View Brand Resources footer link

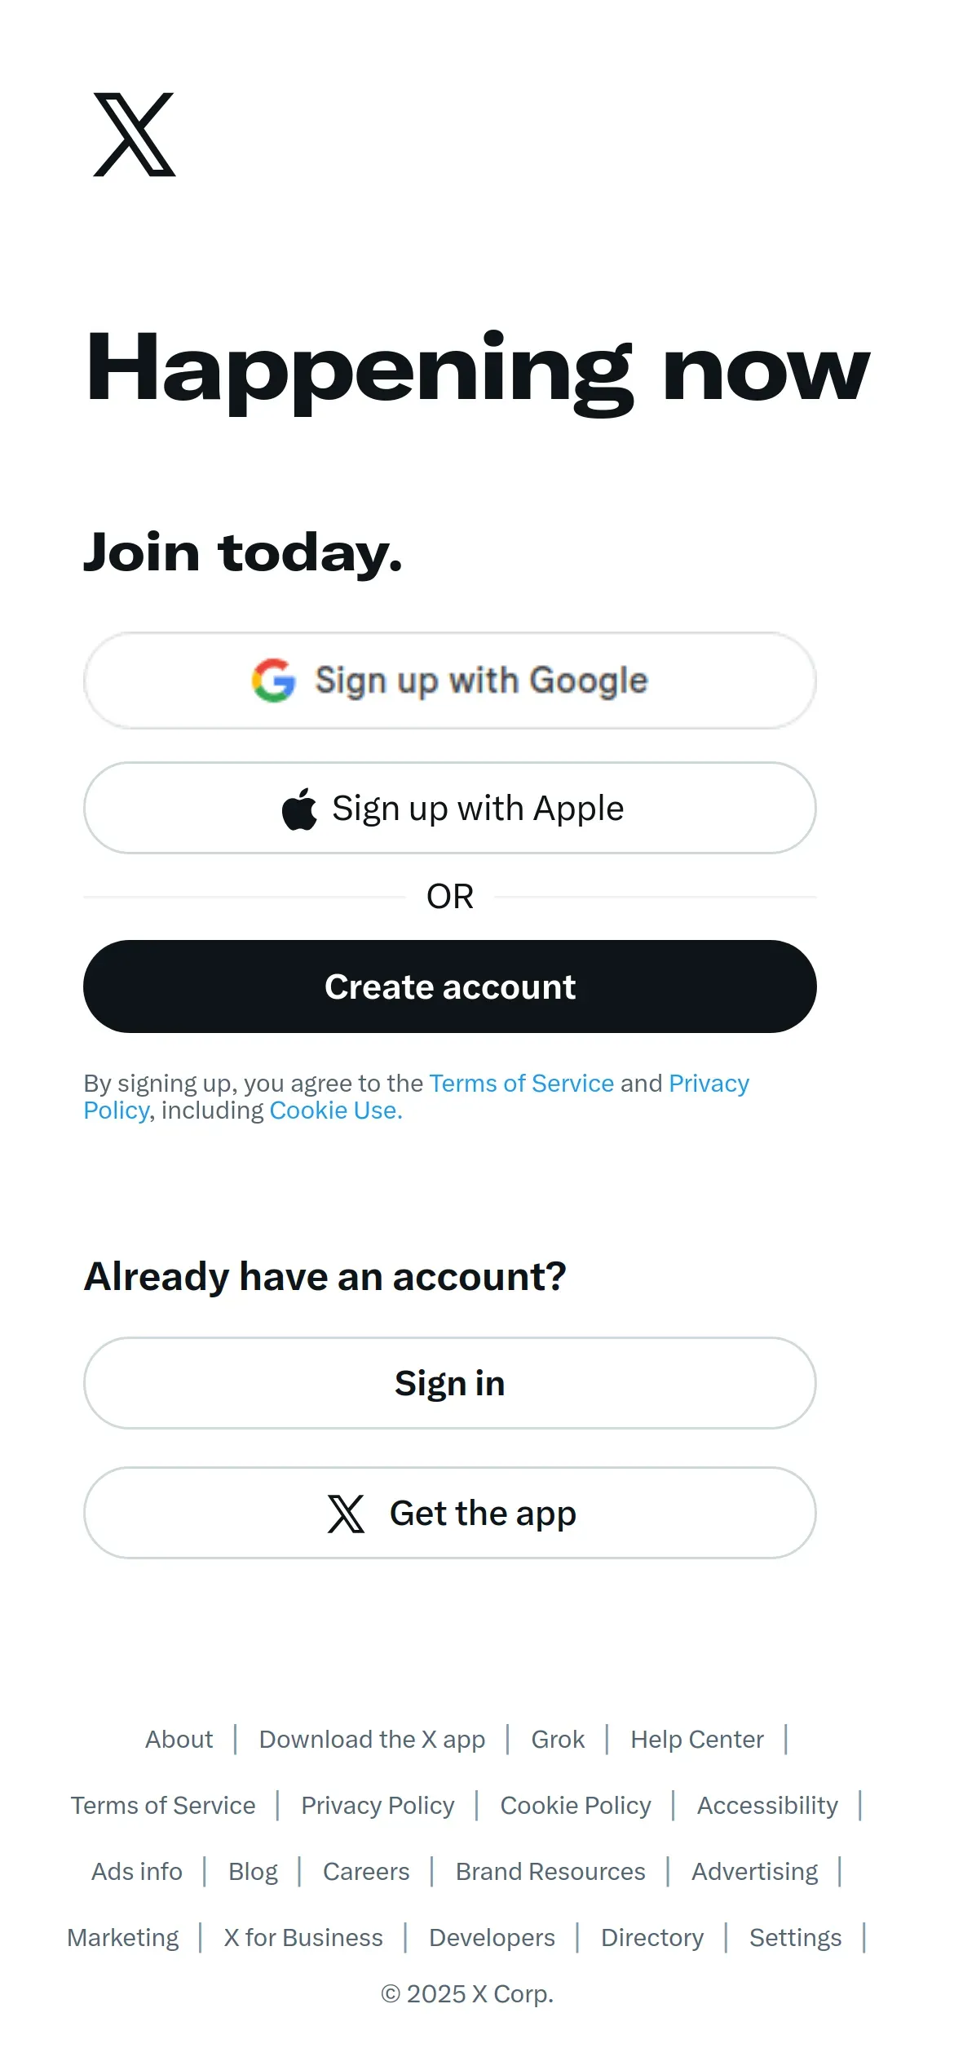pyautogui.click(x=550, y=1872)
